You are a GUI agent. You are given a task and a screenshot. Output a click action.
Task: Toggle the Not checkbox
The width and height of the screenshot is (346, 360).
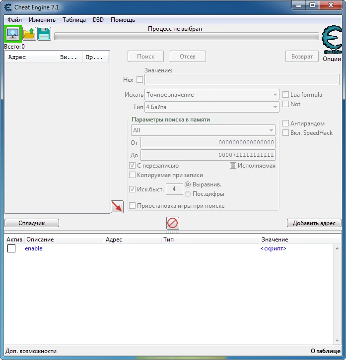(x=285, y=104)
